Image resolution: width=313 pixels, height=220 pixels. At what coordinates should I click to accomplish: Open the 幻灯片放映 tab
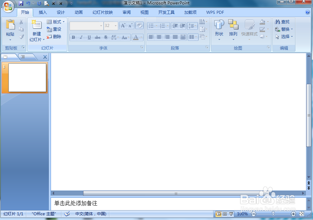pos(103,12)
